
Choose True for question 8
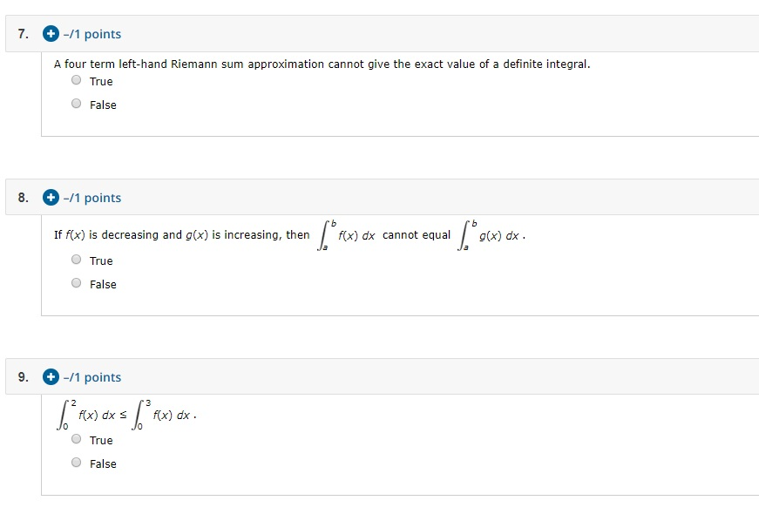coord(76,259)
